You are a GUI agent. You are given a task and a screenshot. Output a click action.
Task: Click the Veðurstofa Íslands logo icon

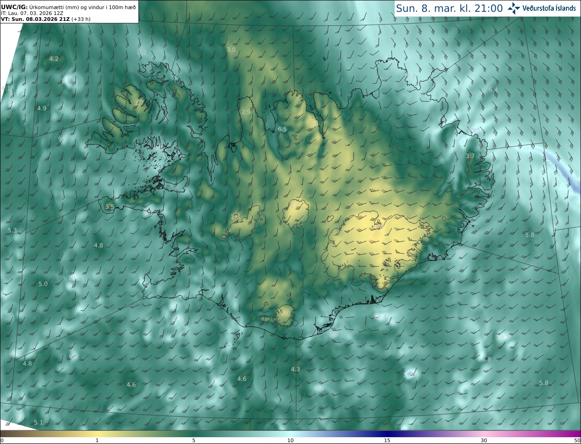[514, 8]
